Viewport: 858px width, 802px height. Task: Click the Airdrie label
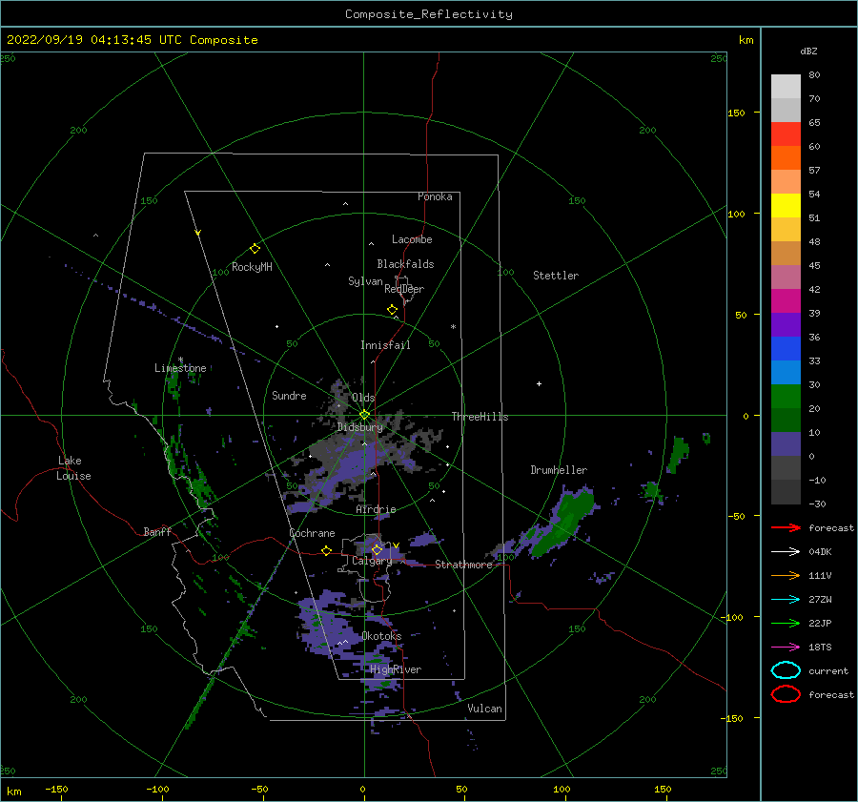click(376, 509)
